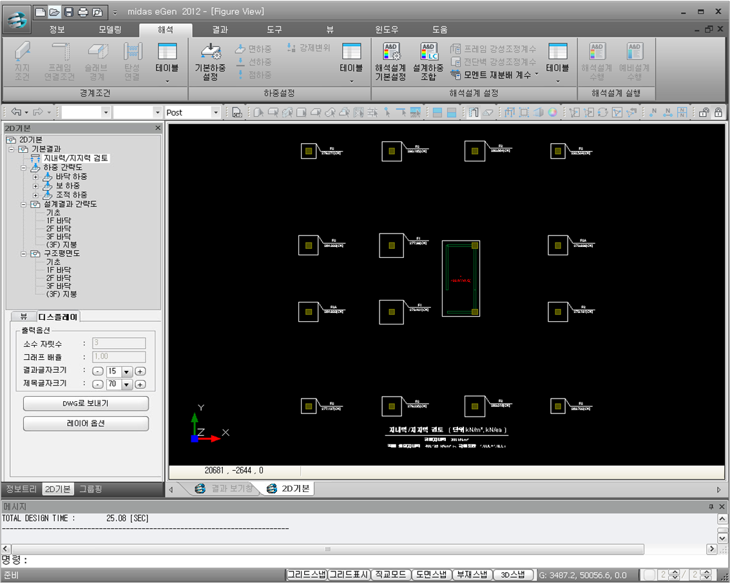Switch to the 모델링 ribbon tab
Viewport: 730px width, 583px height.
pos(110,30)
